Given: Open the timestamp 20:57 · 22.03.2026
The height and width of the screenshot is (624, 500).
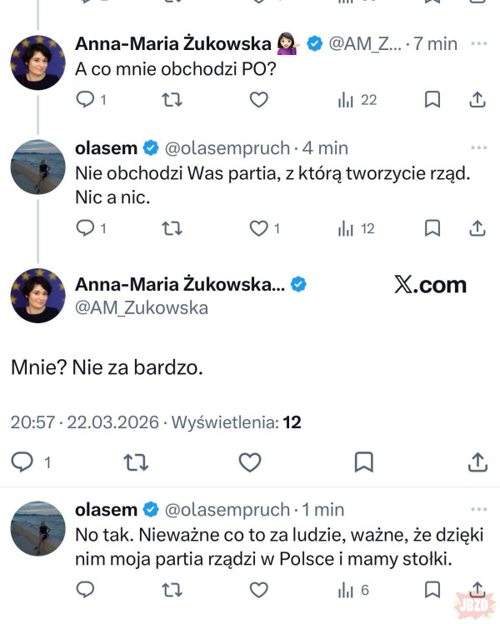Looking at the screenshot, I should click(84, 422).
